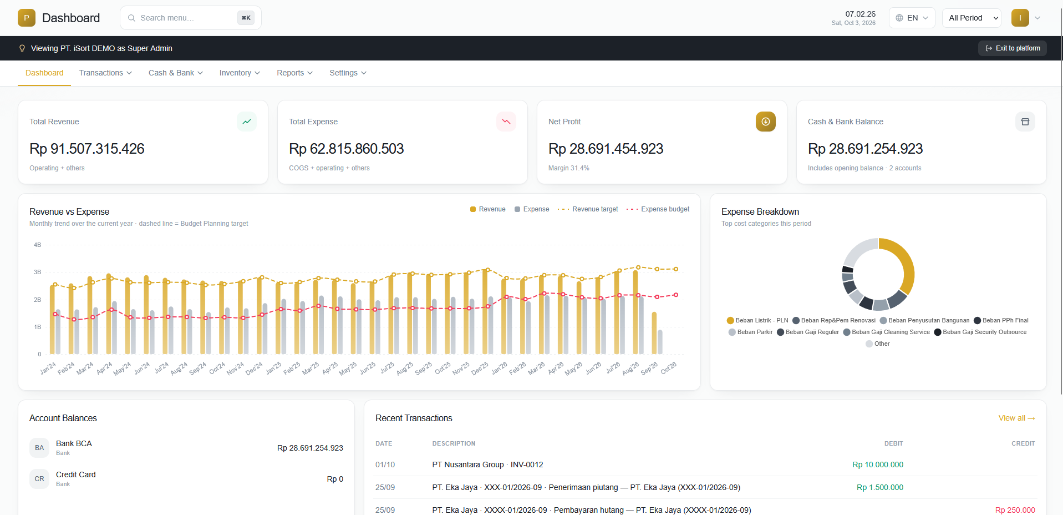
Task: Expand the Transactions menu
Action: (x=105, y=73)
